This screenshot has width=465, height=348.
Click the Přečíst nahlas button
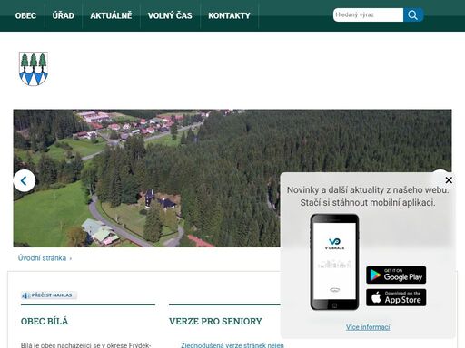click(x=49, y=295)
